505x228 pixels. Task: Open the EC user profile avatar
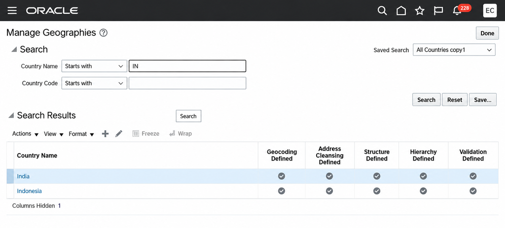tap(490, 11)
